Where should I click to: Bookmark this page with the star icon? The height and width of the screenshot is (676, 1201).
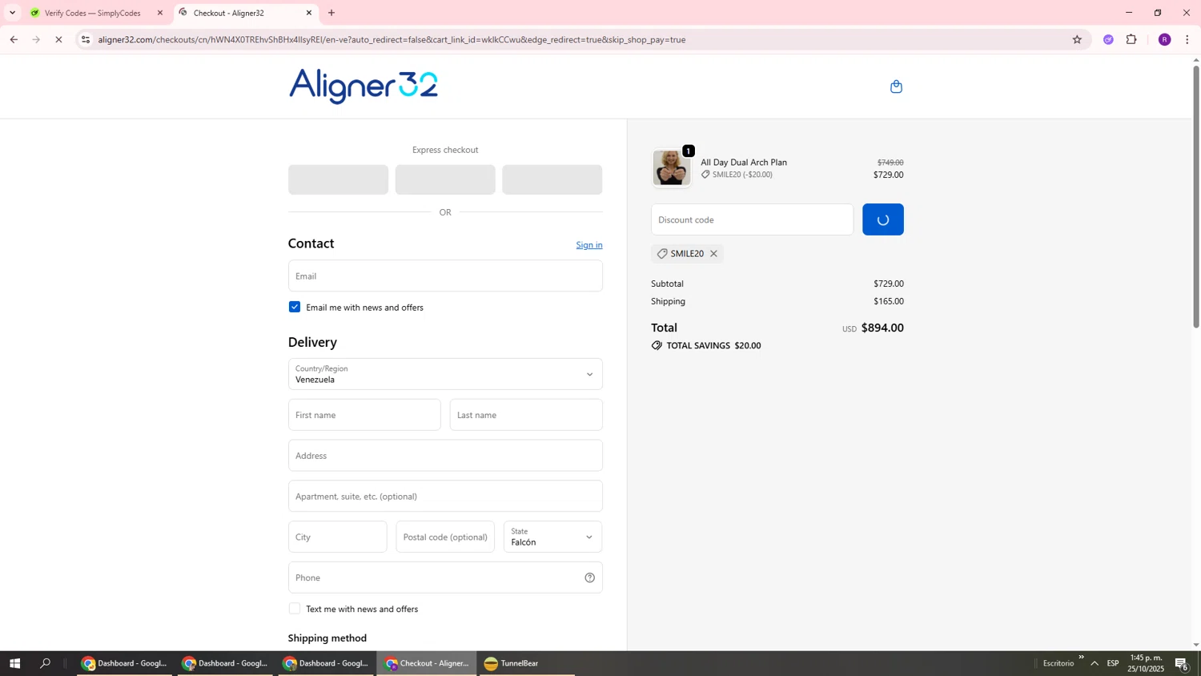[1077, 39]
